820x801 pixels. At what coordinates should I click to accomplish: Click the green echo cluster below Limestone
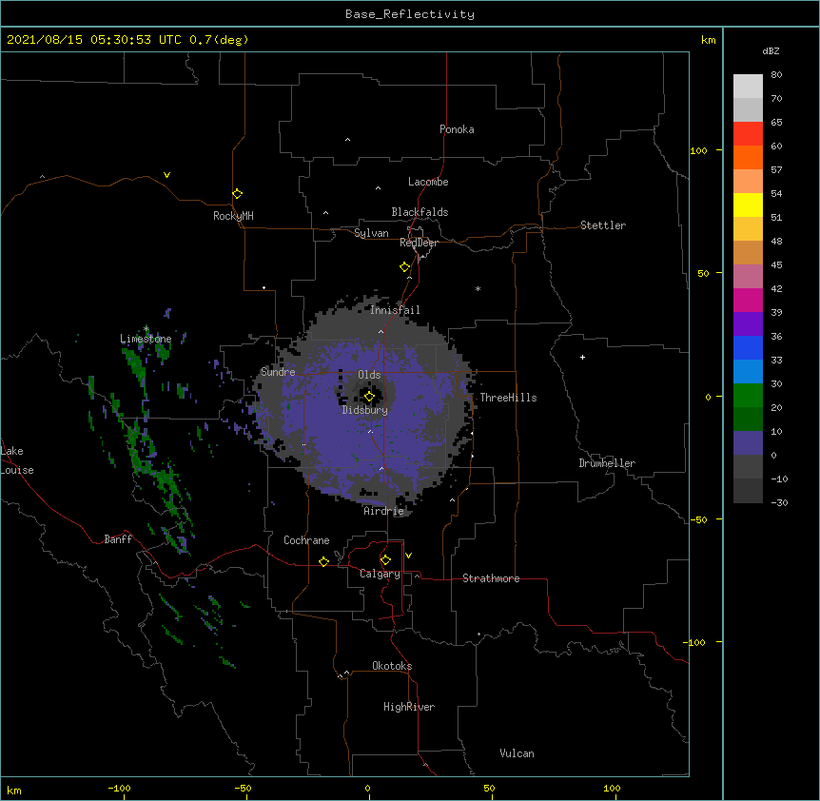tap(135, 361)
